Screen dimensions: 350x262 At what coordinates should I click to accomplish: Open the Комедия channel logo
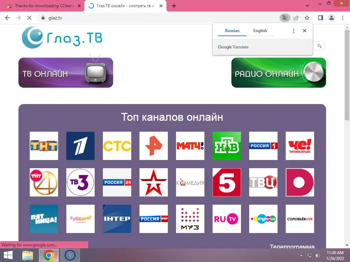click(x=190, y=182)
